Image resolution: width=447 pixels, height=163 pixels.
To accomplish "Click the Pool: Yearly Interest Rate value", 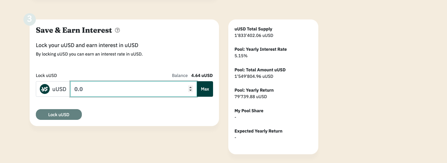I will (x=241, y=56).
